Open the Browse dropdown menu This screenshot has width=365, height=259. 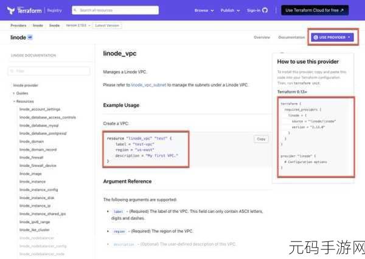tap(204, 10)
